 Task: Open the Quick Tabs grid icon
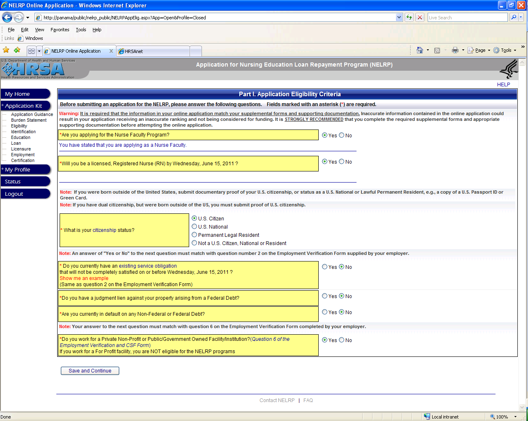(x=31, y=51)
